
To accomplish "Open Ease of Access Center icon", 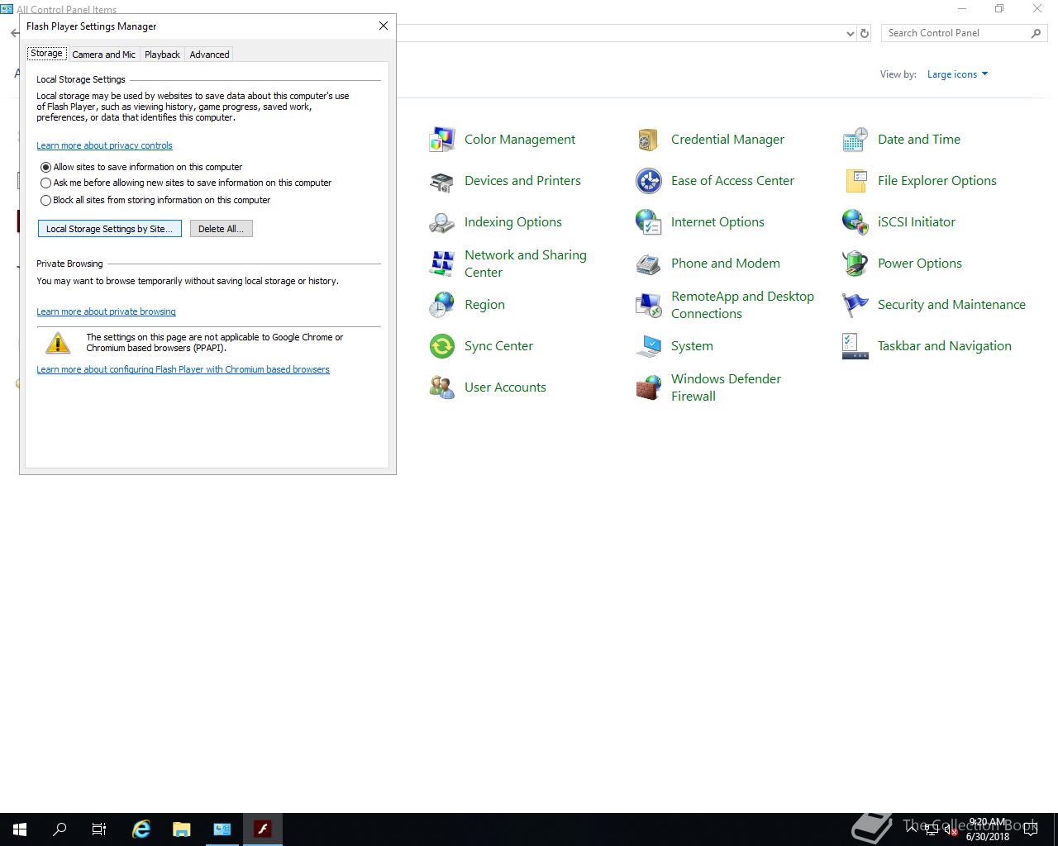I will point(648,181).
